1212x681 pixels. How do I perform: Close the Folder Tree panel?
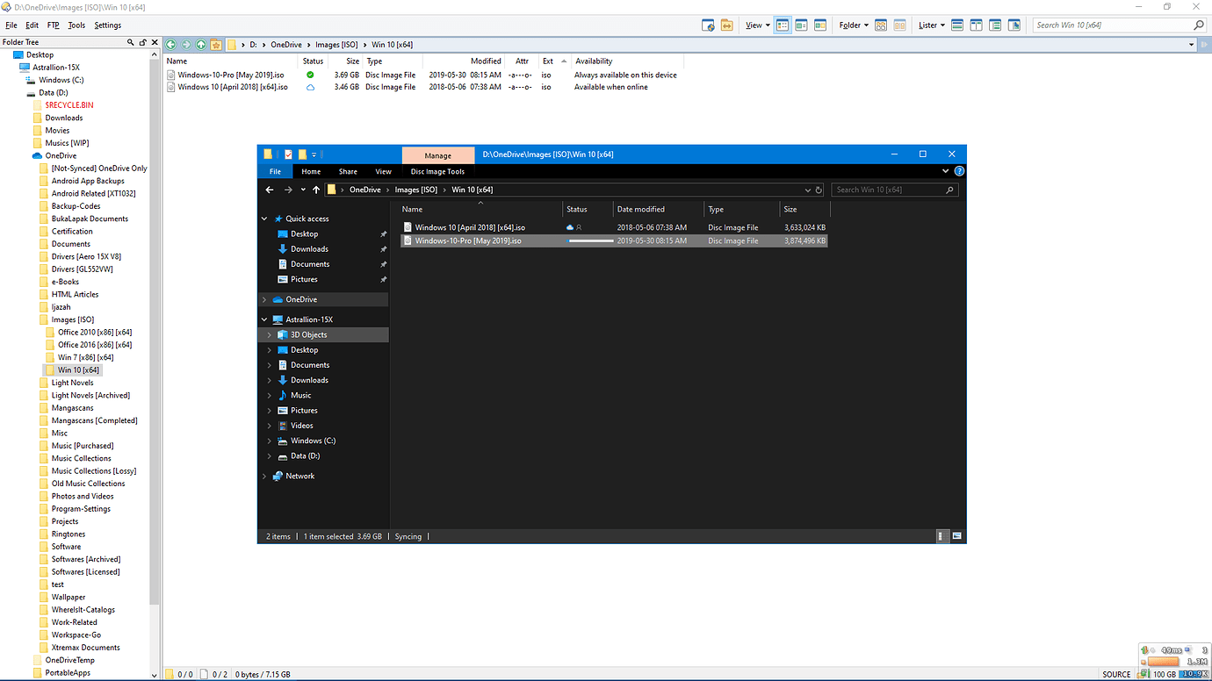click(155, 42)
